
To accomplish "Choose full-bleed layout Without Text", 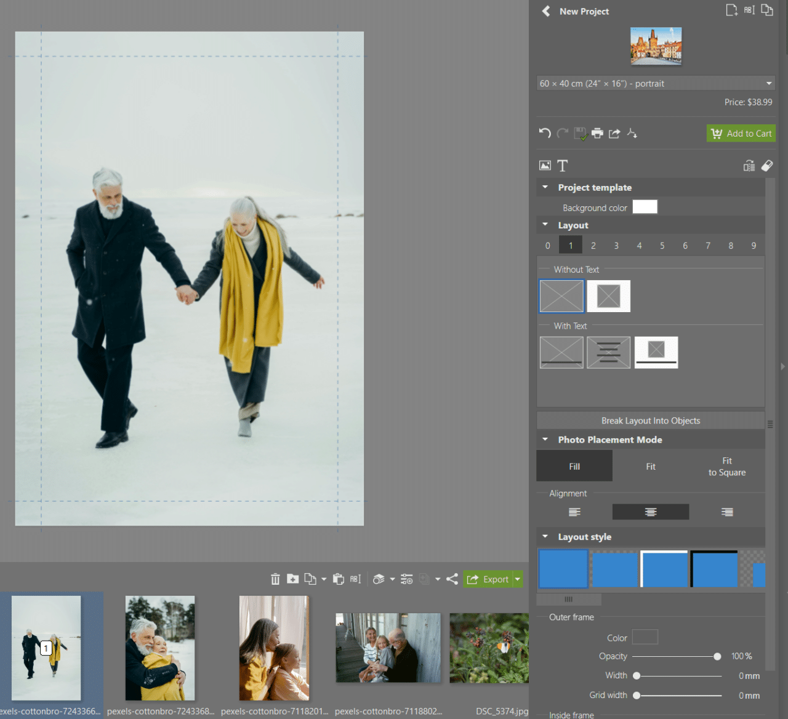I will 561,296.
